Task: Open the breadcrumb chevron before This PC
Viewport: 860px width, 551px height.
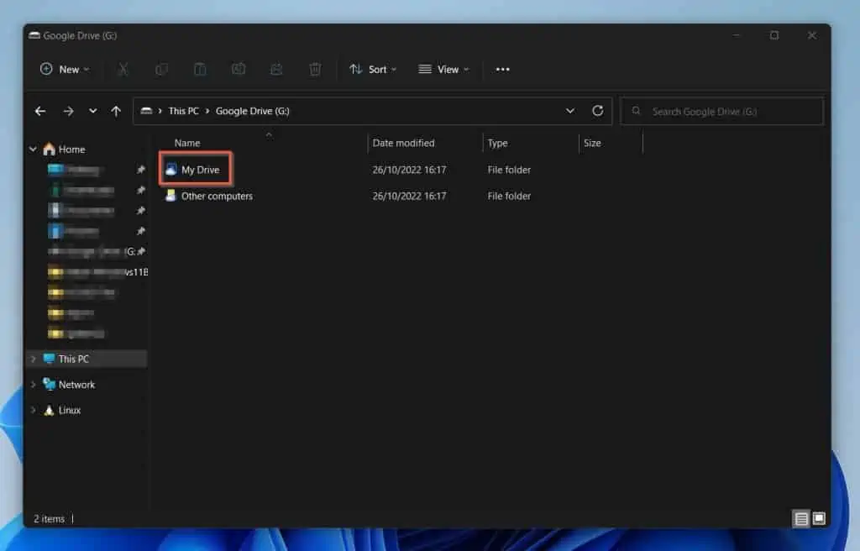Action: [x=160, y=111]
